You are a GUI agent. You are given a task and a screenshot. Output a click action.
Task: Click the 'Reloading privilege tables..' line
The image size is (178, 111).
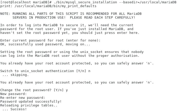[29, 105]
